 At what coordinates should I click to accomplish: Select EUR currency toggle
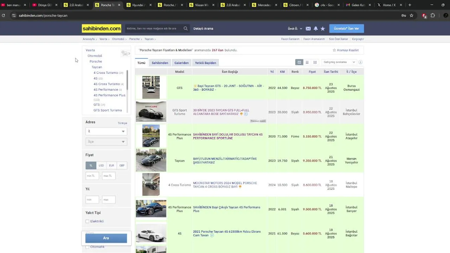[x=111, y=166]
